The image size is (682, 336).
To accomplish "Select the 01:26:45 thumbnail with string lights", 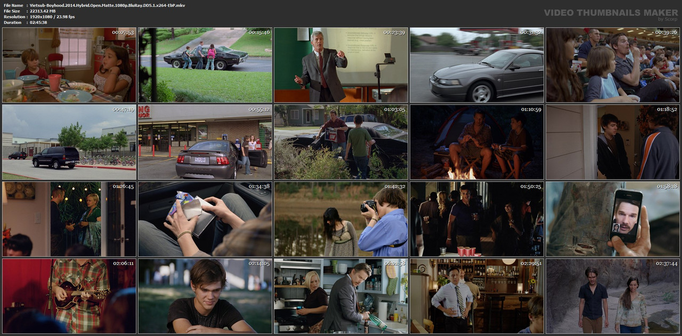I will pos(69,219).
